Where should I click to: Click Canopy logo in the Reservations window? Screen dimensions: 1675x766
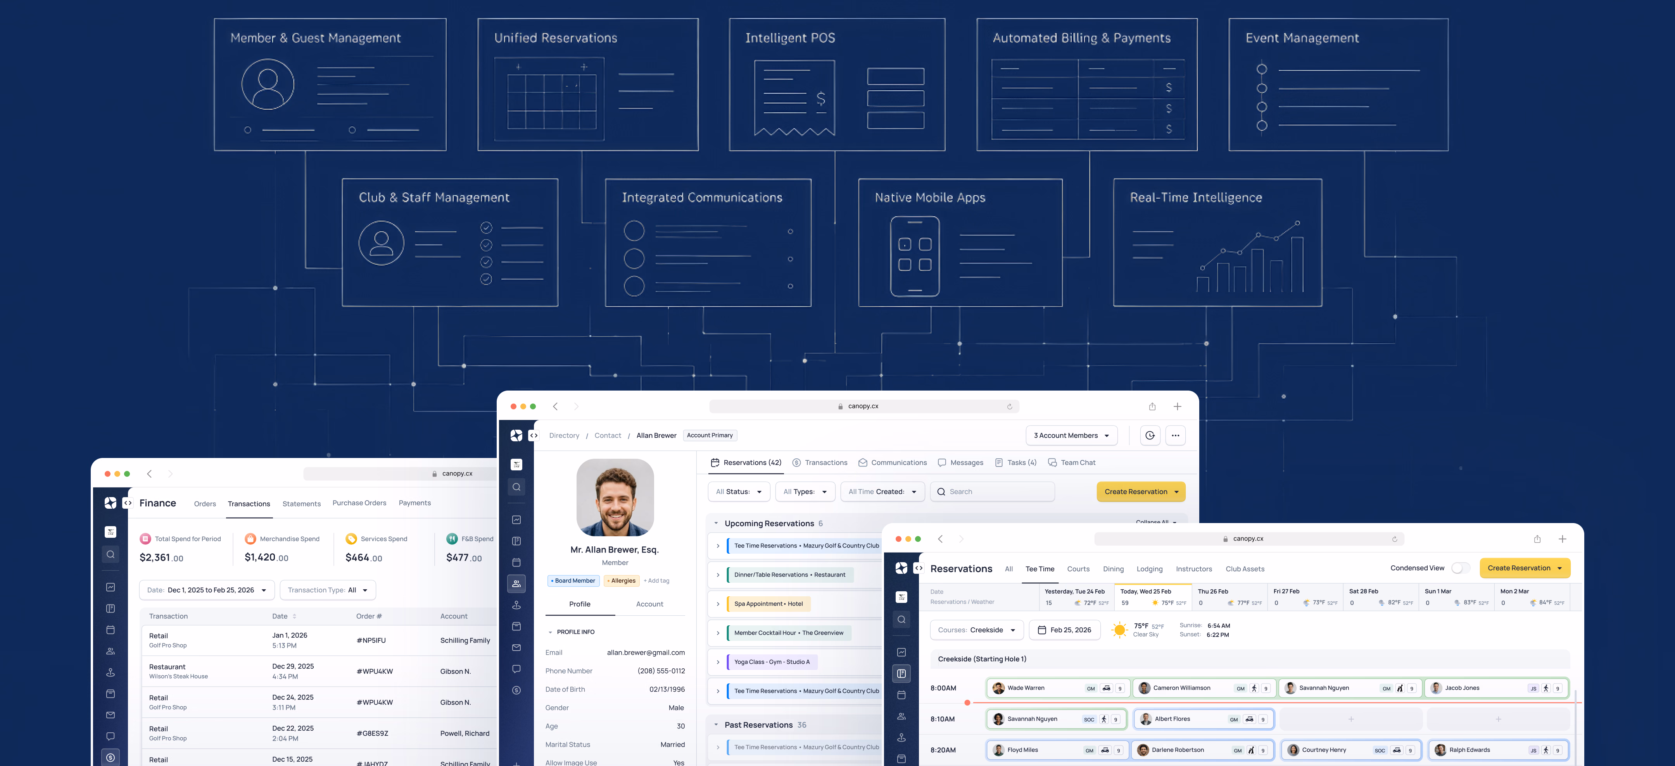point(901,568)
